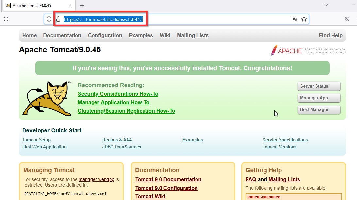The height and width of the screenshot is (200, 357).
Task: Follow the JDBC DataSources link
Action: [x=122, y=147]
